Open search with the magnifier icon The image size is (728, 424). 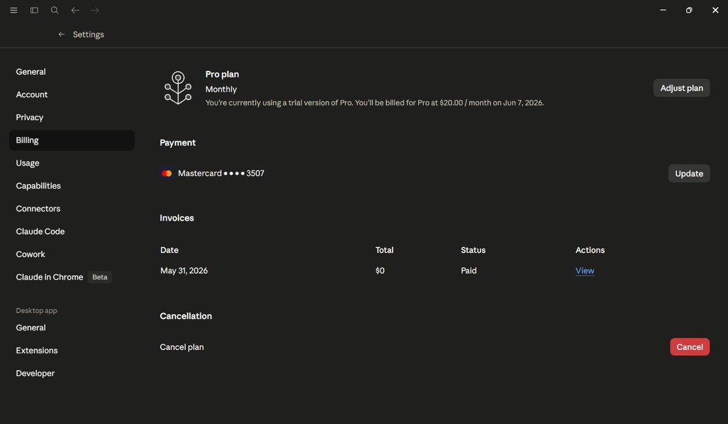55,10
